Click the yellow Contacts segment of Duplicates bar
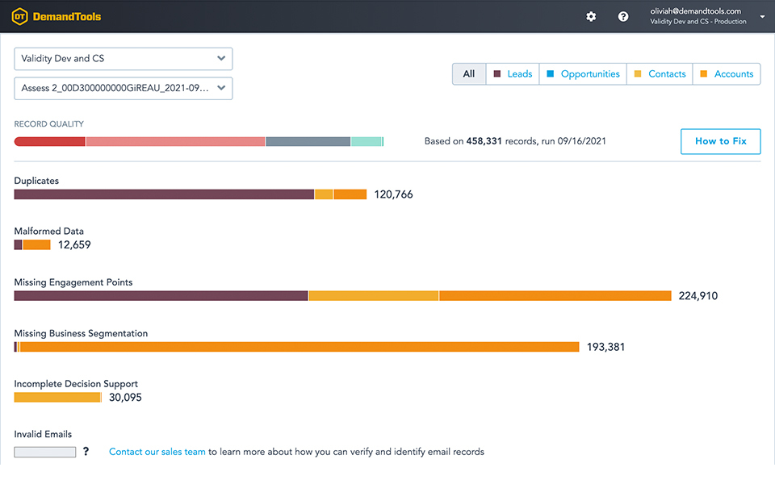775x484 pixels. click(x=324, y=194)
